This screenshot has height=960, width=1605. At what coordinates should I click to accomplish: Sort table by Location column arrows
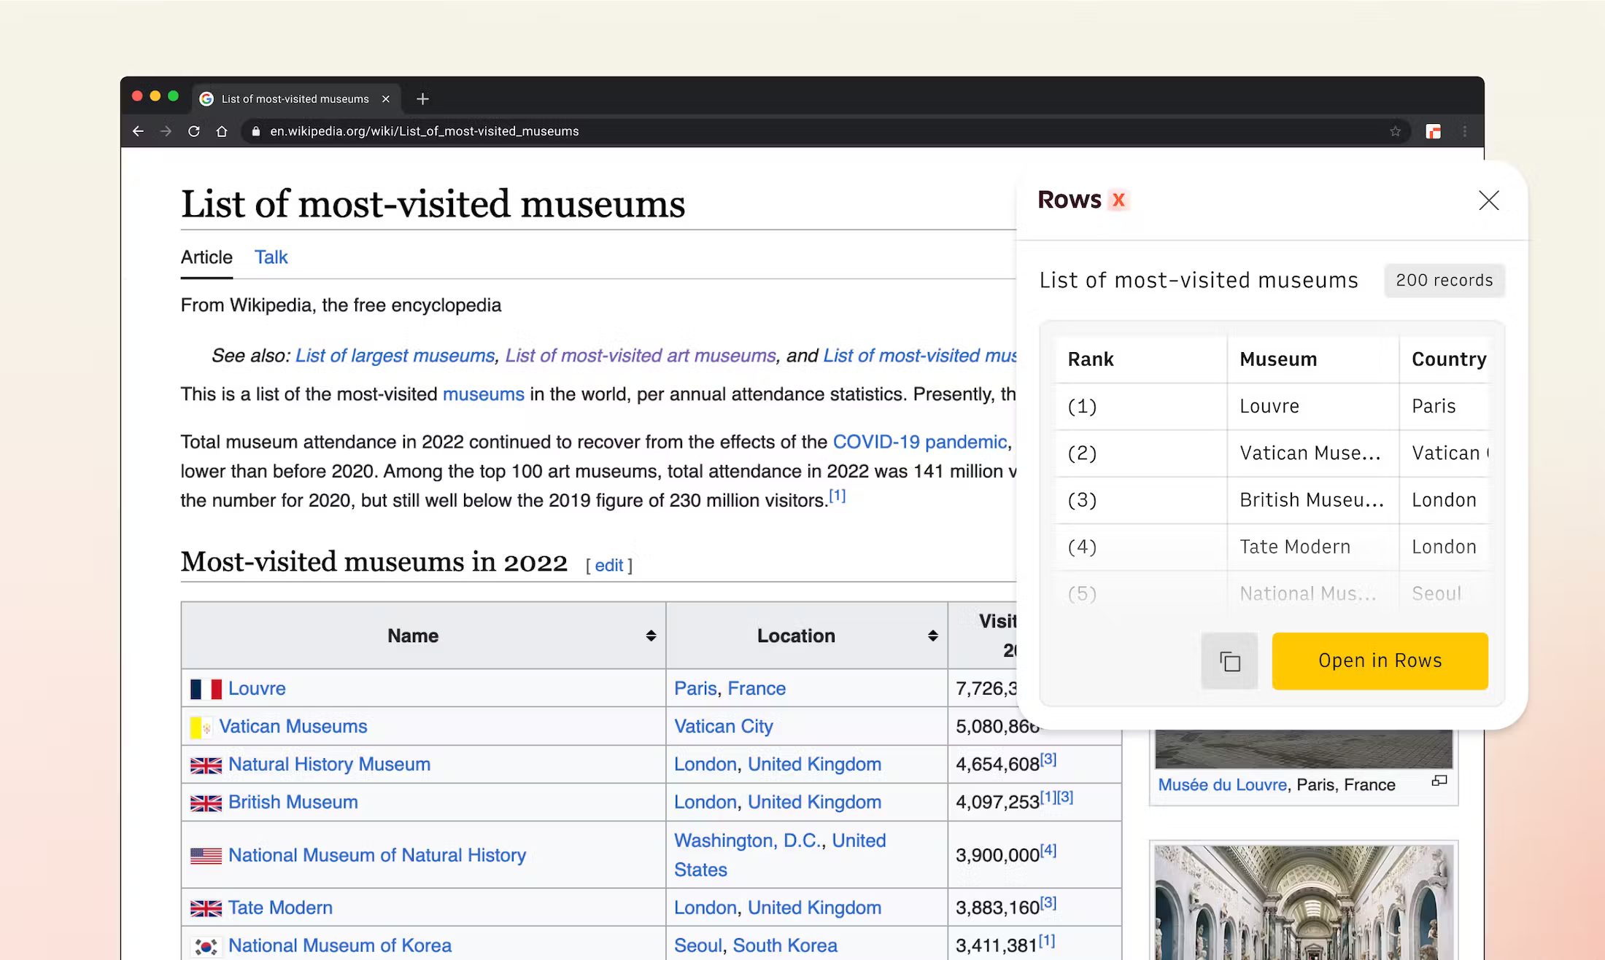click(x=932, y=636)
